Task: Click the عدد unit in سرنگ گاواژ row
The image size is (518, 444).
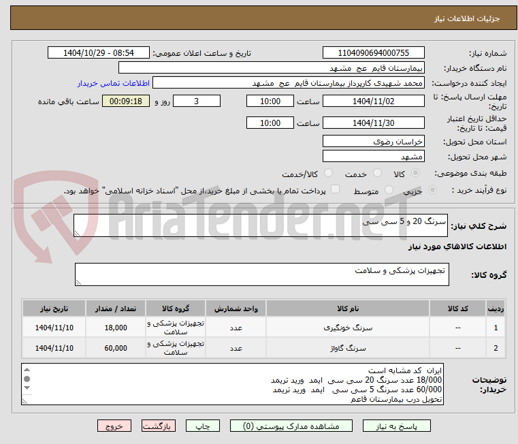Action: (236, 348)
